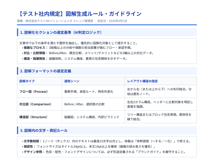Click the 文字数制限 bullet item
This screenshot has width=206, height=168.
tap(106, 141)
